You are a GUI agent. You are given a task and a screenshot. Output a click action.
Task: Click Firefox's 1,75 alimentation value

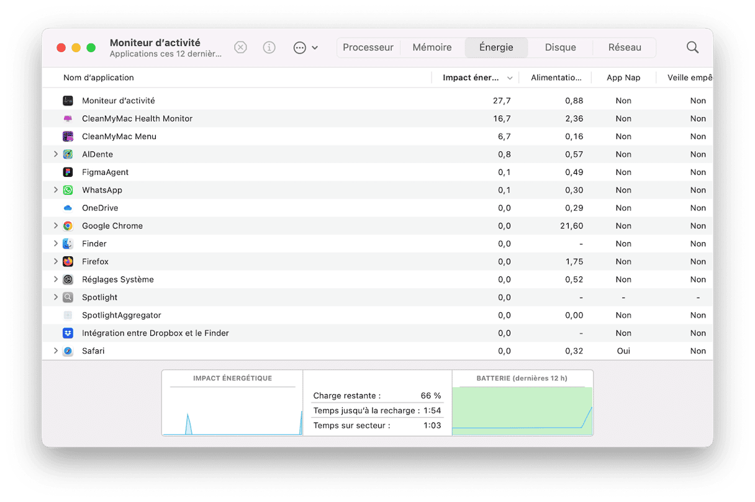[574, 262]
